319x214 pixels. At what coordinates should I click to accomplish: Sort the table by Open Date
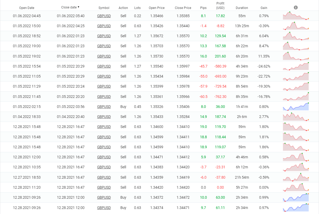click(x=27, y=8)
